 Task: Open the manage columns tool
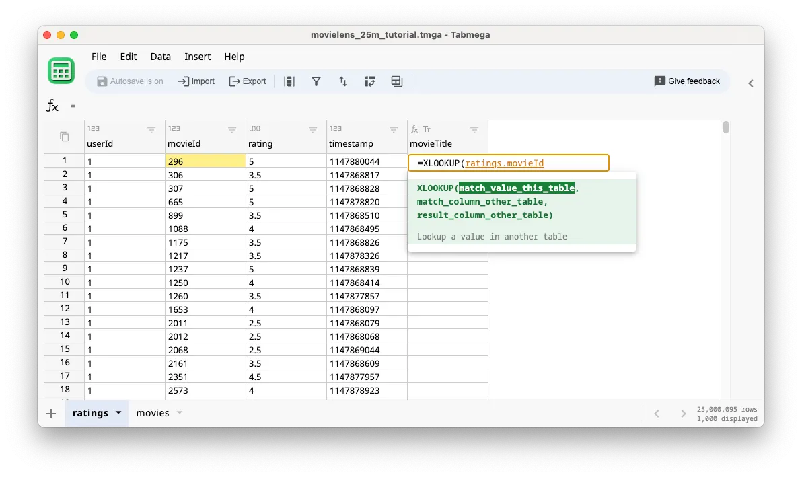[289, 81]
